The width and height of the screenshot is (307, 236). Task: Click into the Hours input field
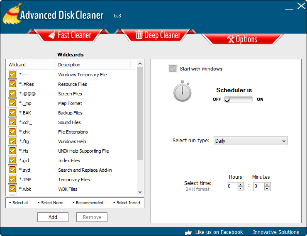(x=232, y=187)
